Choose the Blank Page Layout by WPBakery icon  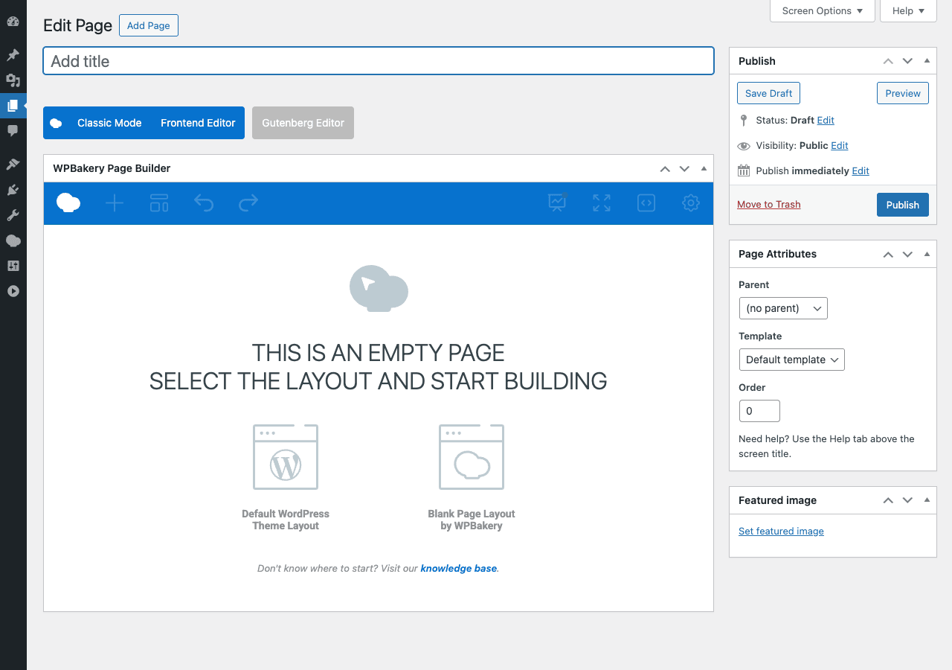472,457
